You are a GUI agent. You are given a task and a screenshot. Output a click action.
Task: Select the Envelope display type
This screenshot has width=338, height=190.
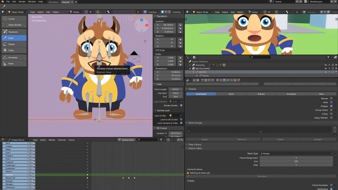(x=291, y=94)
